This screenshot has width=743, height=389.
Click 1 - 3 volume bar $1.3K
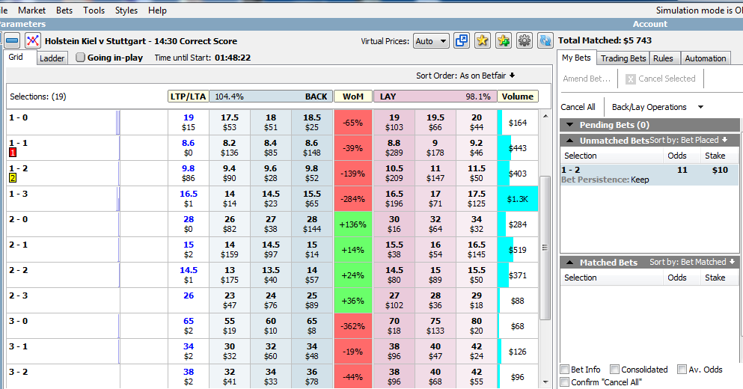(518, 199)
